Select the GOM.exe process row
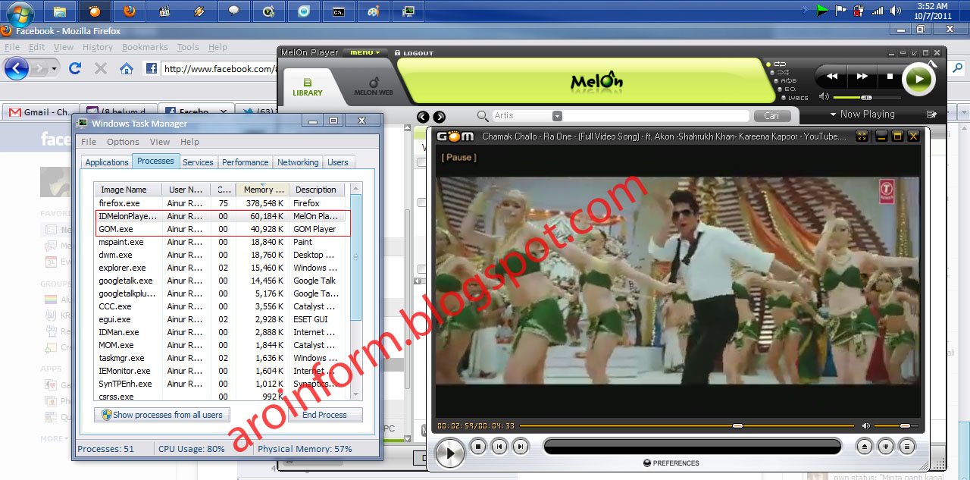Image resolution: width=970 pixels, height=480 pixels. [x=221, y=229]
